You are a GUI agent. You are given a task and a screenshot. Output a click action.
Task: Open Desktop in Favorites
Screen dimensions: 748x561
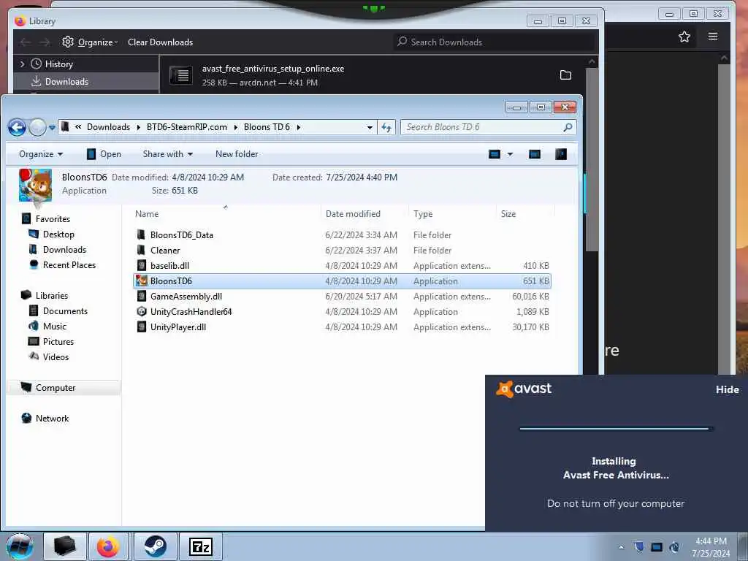[58, 234]
